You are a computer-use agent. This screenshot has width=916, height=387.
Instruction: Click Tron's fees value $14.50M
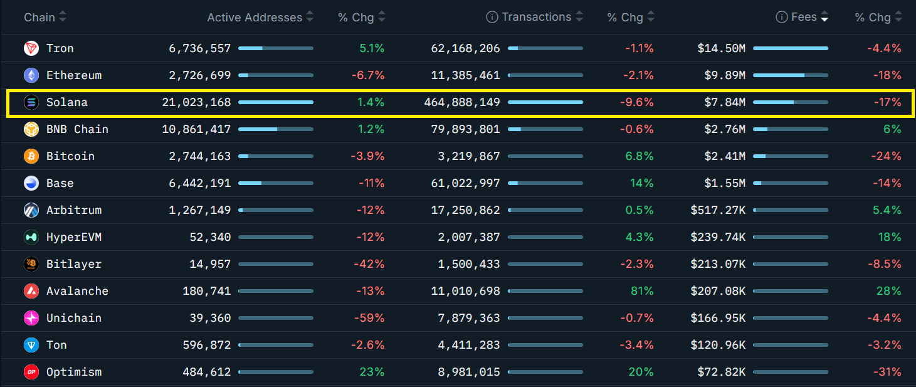click(x=721, y=48)
